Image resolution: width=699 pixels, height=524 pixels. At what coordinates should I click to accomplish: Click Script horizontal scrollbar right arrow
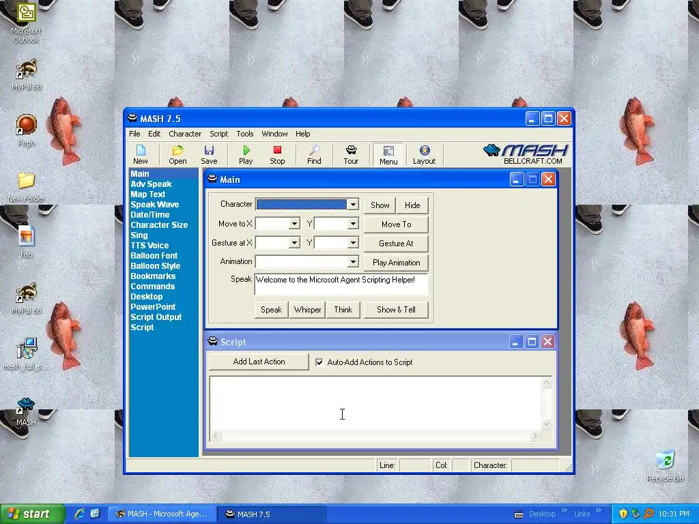(x=534, y=436)
